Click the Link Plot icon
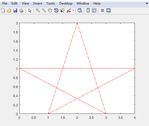 tap(80, 10)
